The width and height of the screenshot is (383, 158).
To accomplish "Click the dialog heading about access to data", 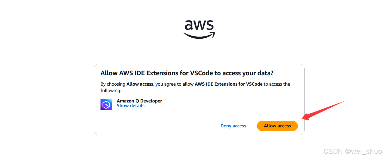I will [187, 73].
